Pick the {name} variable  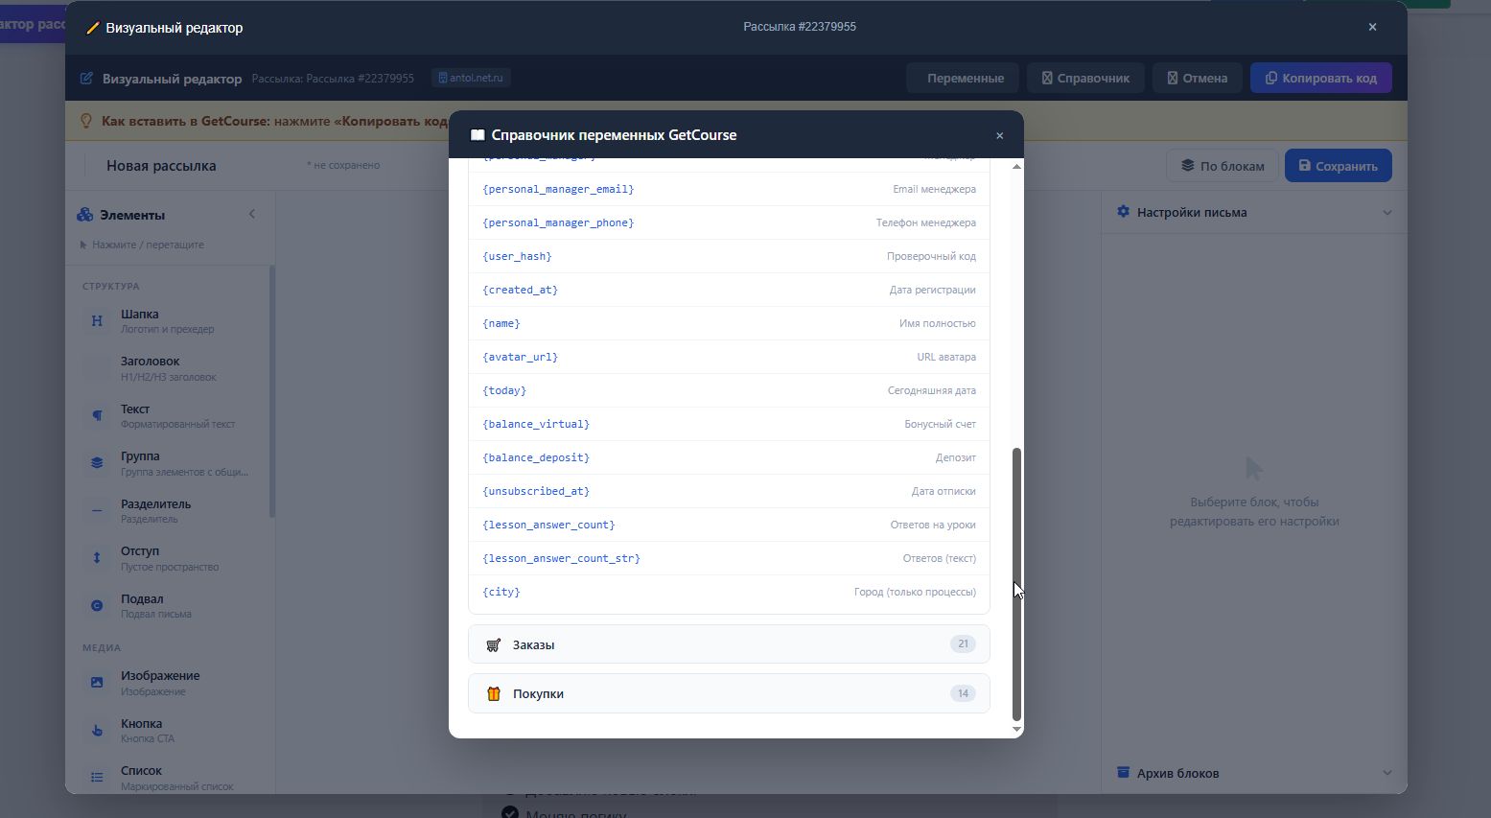729,323
